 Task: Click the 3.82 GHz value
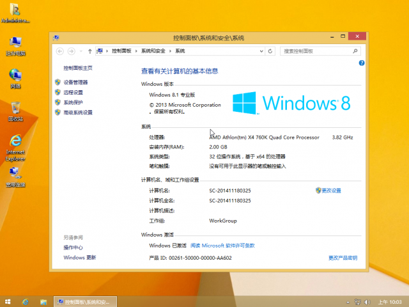point(343,138)
